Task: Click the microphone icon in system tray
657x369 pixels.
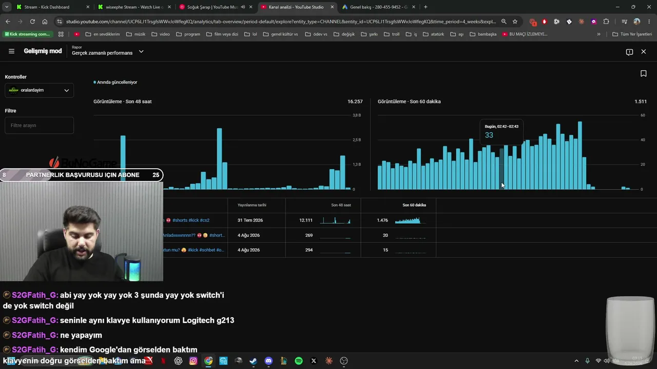Action: [588, 361]
